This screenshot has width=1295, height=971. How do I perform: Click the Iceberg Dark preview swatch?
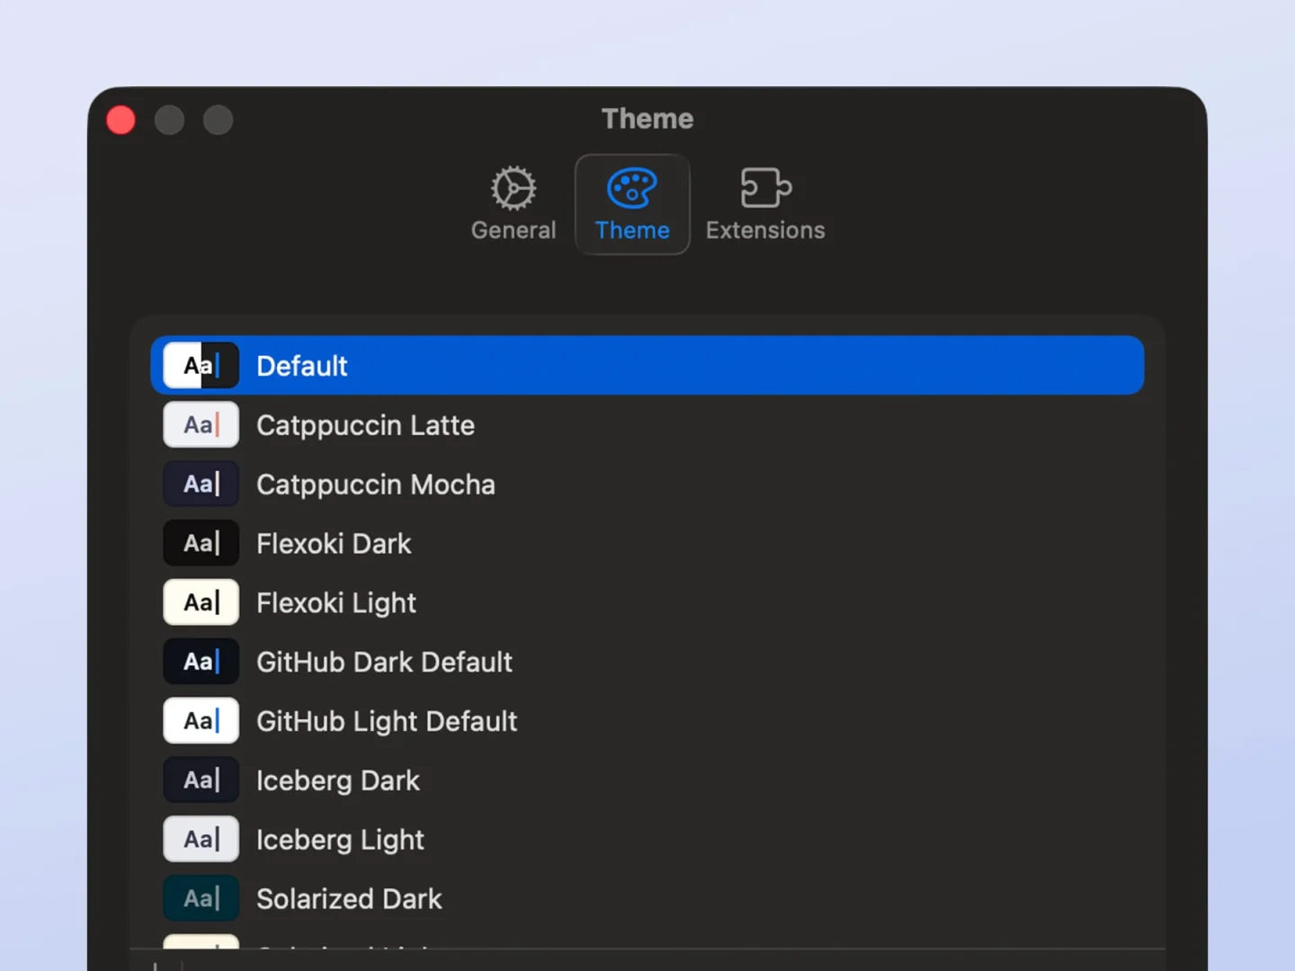pos(201,780)
